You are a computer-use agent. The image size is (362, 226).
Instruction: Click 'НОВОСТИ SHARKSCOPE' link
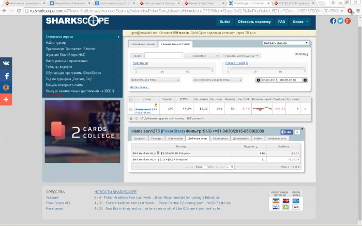[x=115, y=192]
